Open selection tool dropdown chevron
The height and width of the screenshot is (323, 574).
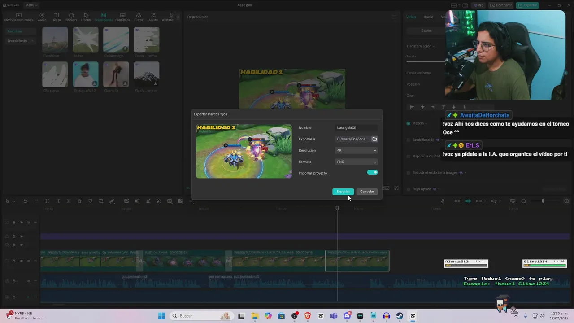pos(14,201)
